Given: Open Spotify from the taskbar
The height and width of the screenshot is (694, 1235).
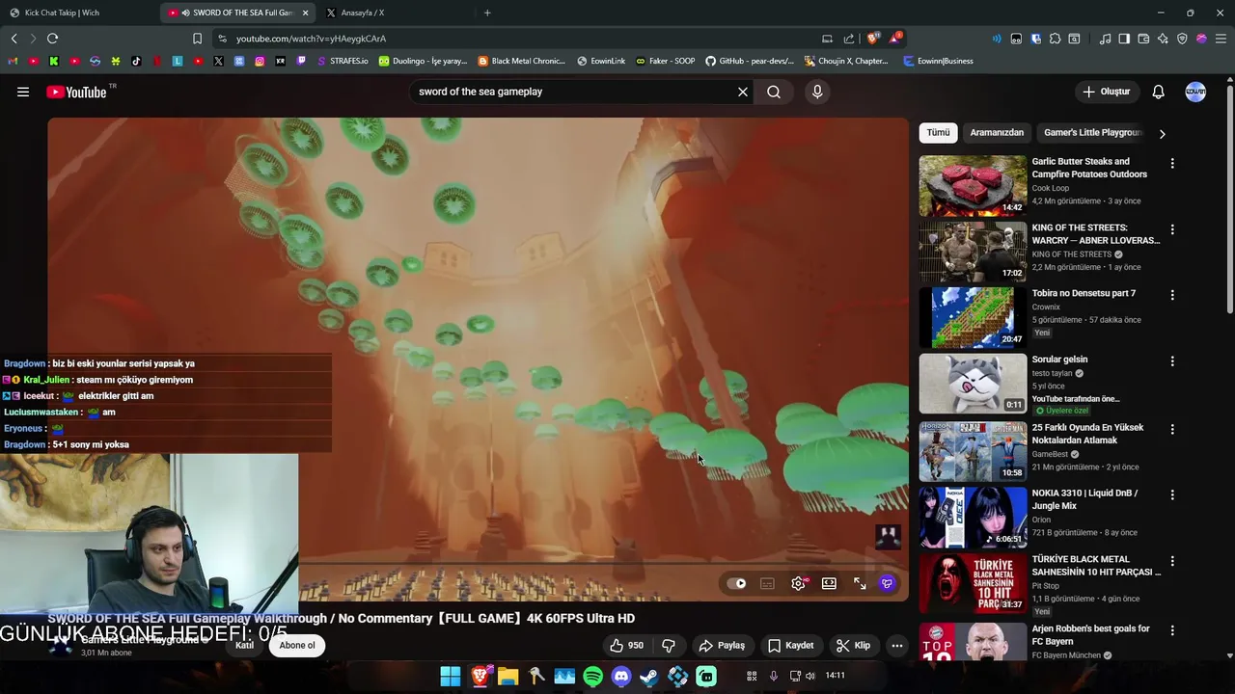Looking at the screenshot, I should pyautogui.click(x=593, y=677).
